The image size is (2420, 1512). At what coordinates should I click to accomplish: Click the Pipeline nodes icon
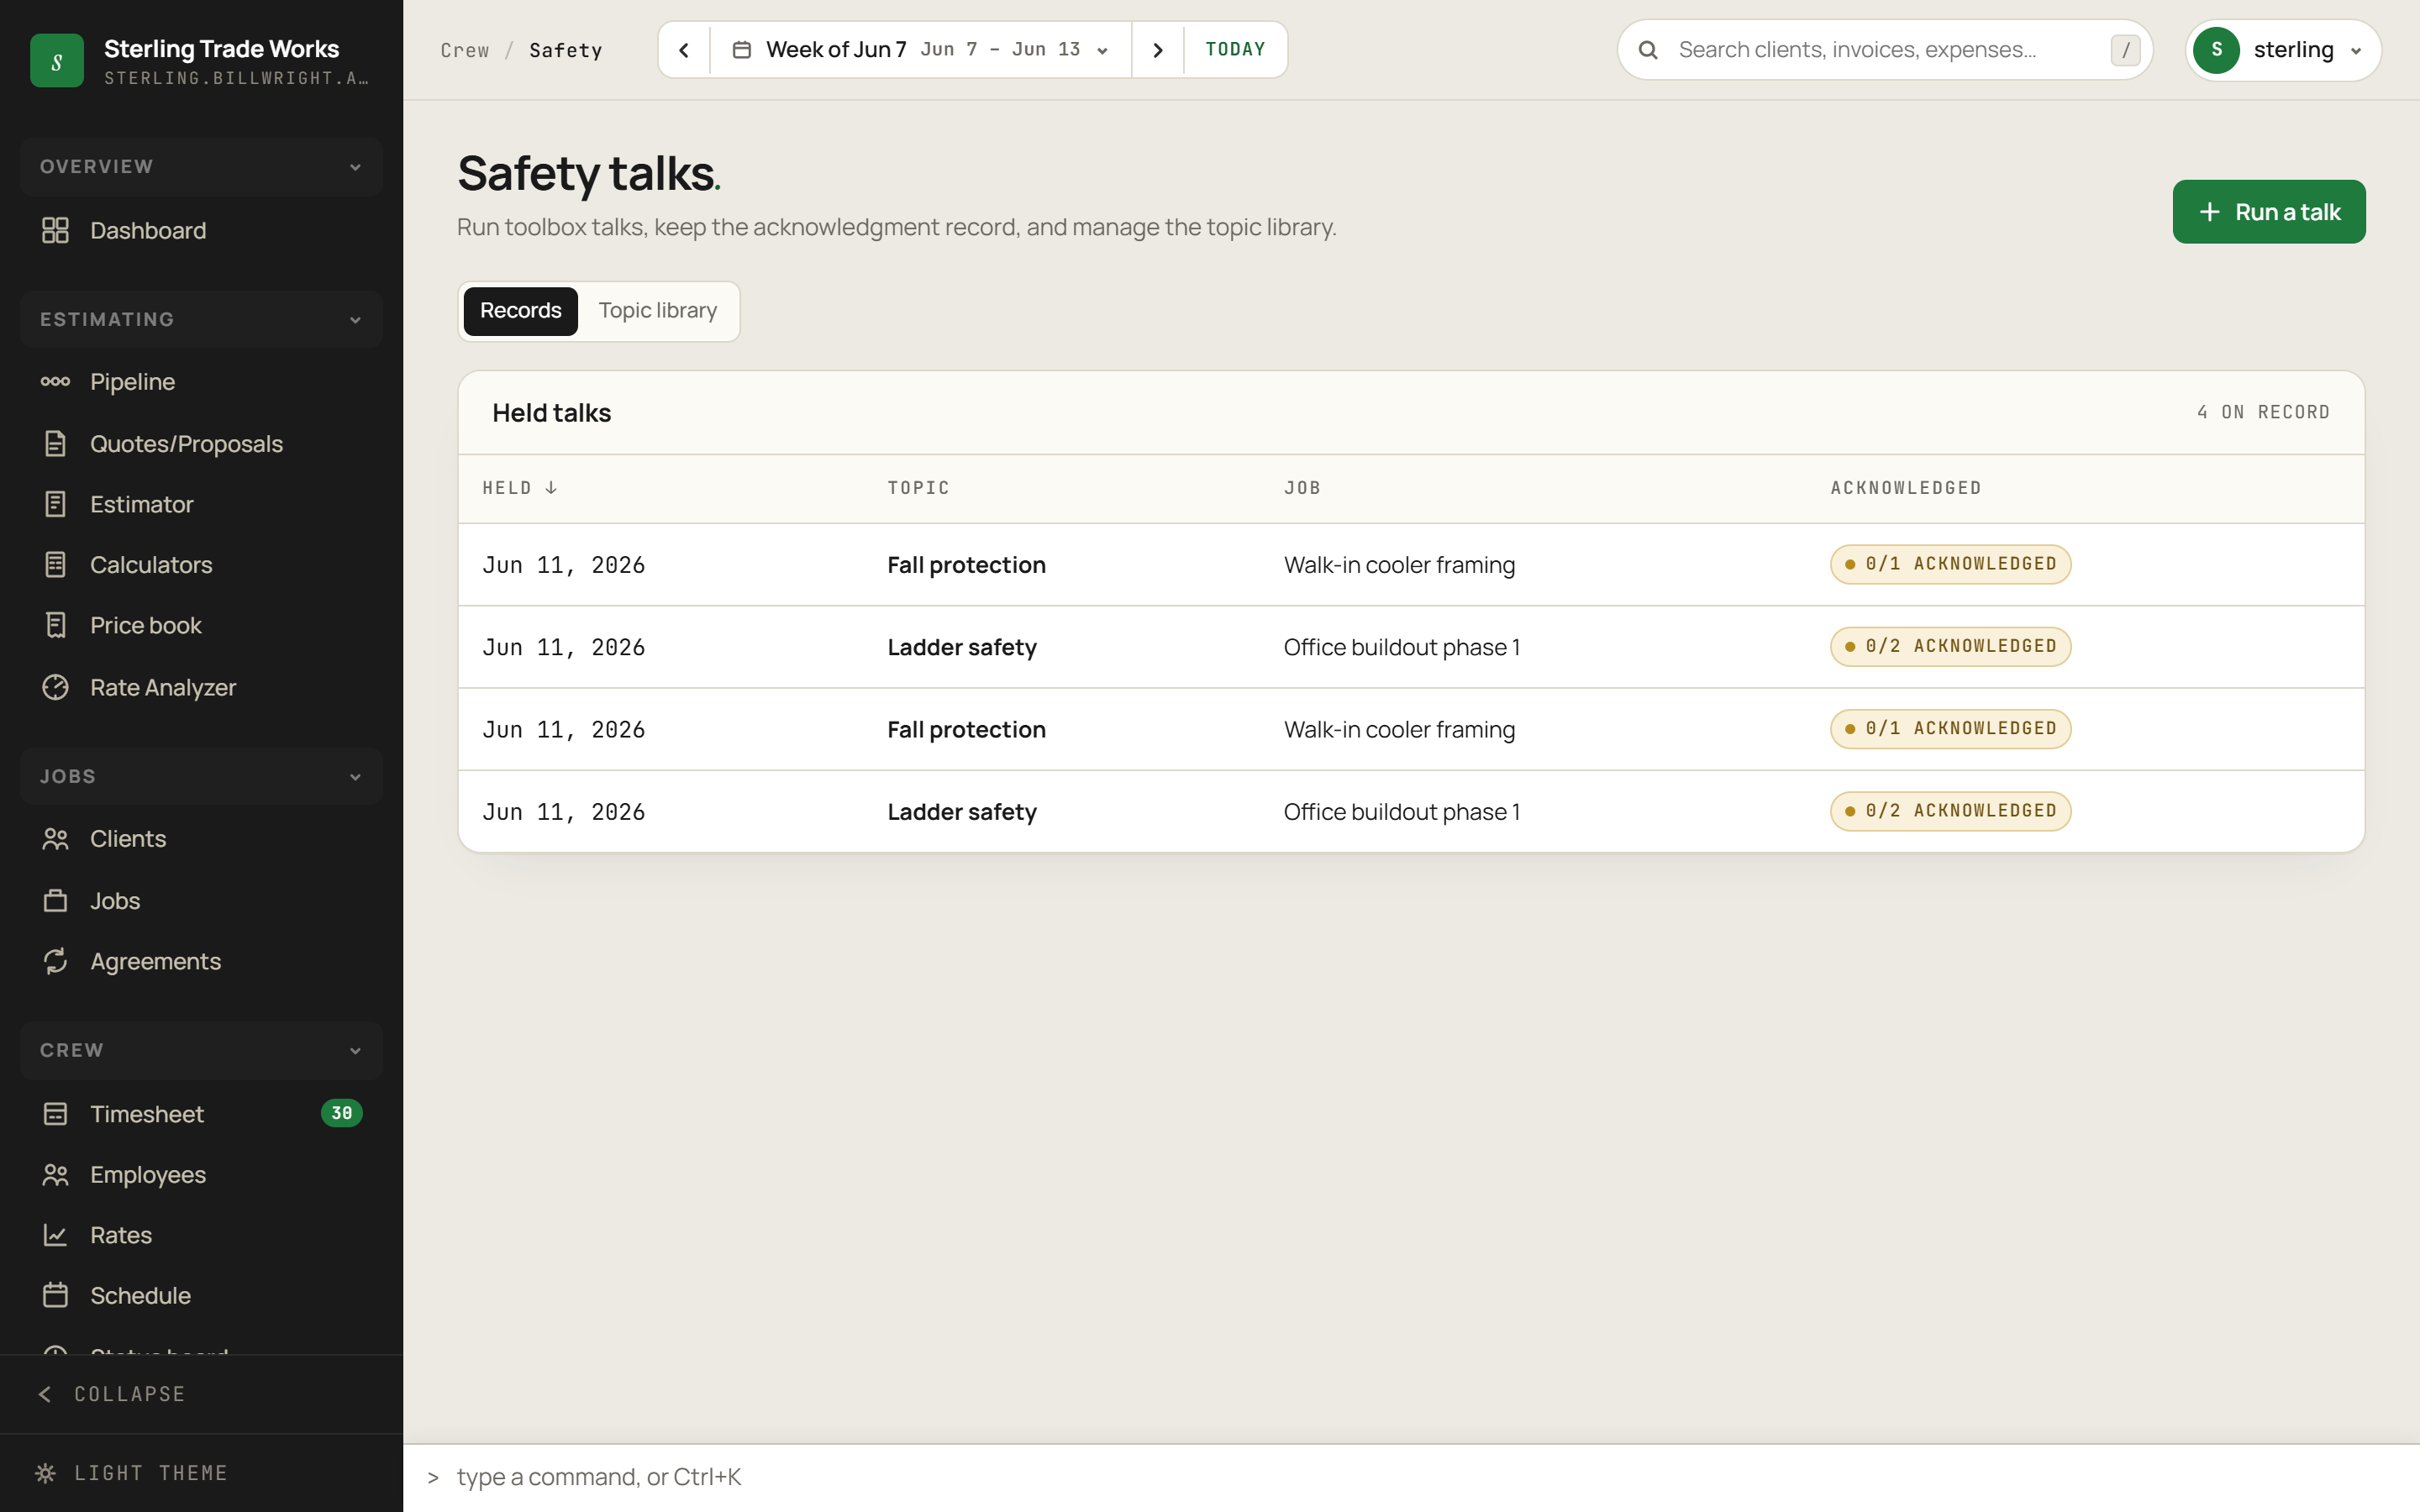pos(55,381)
